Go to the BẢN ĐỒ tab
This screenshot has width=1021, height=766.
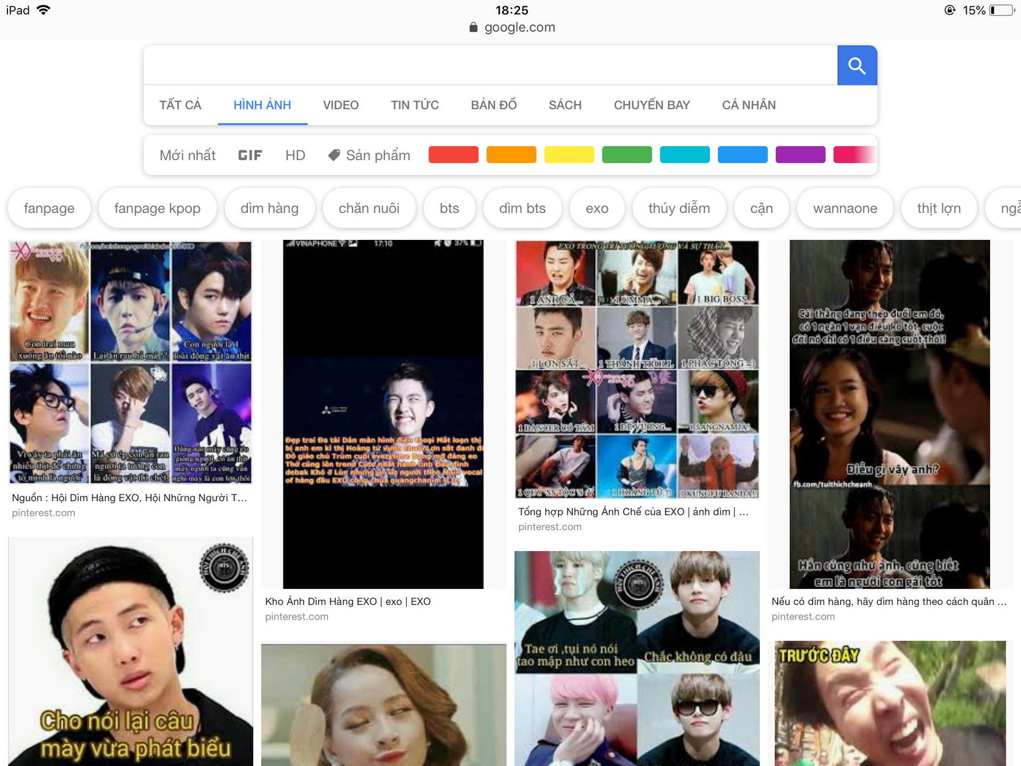click(x=493, y=105)
